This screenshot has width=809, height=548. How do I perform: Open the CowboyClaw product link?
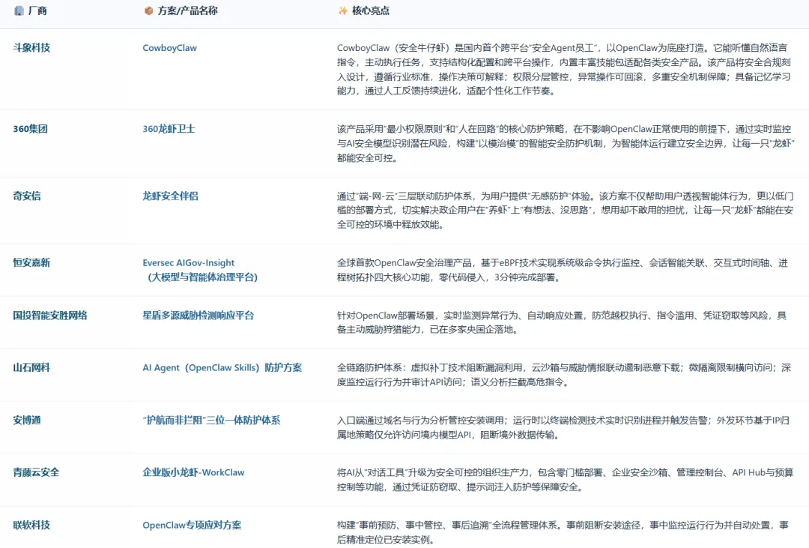[170, 47]
